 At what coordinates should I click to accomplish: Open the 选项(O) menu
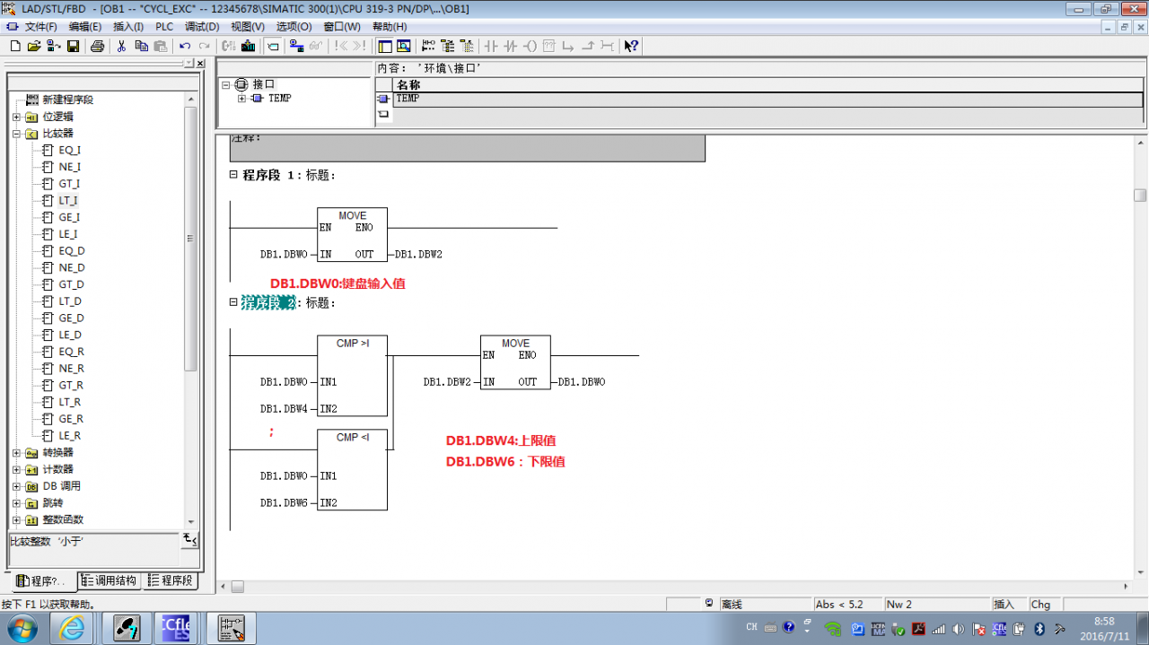(x=294, y=27)
